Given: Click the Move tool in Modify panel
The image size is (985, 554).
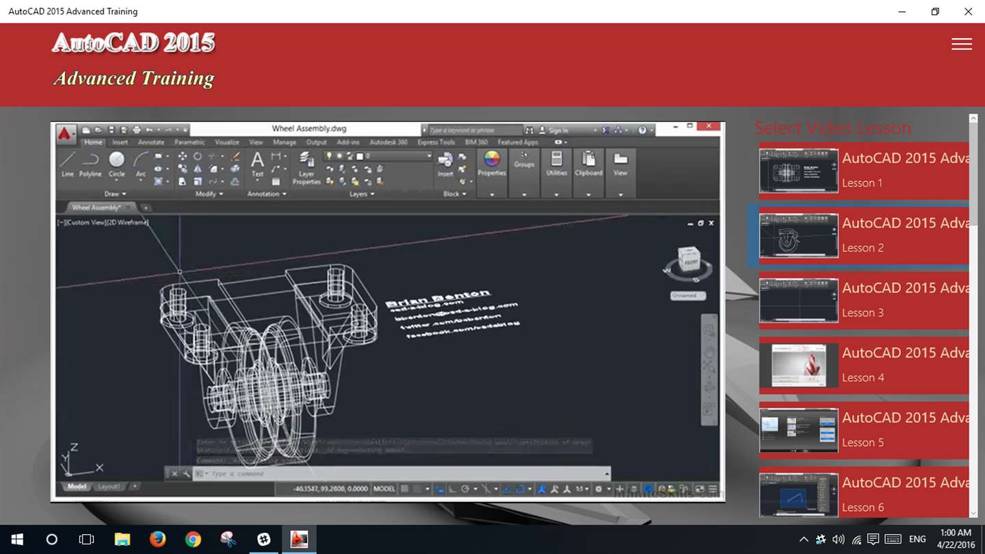Looking at the screenshot, I should pyautogui.click(x=183, y=157).
